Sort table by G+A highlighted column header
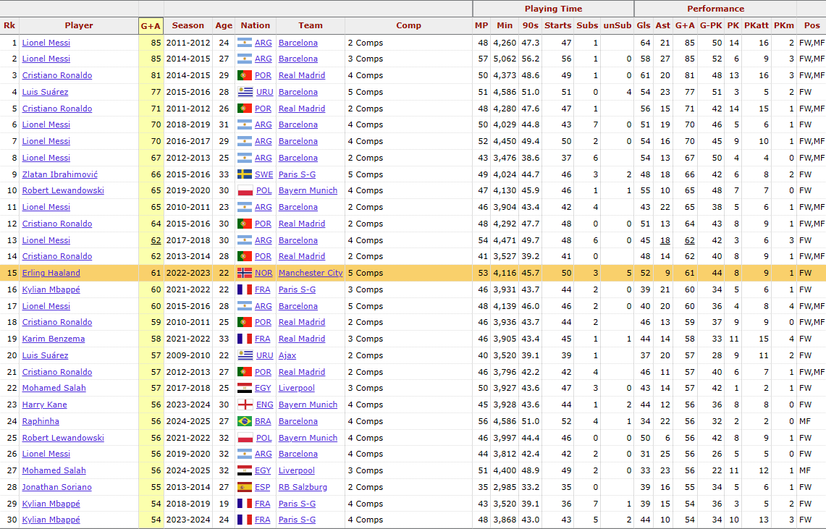Viewport: 826px width, 529px height. click(151, 26)
